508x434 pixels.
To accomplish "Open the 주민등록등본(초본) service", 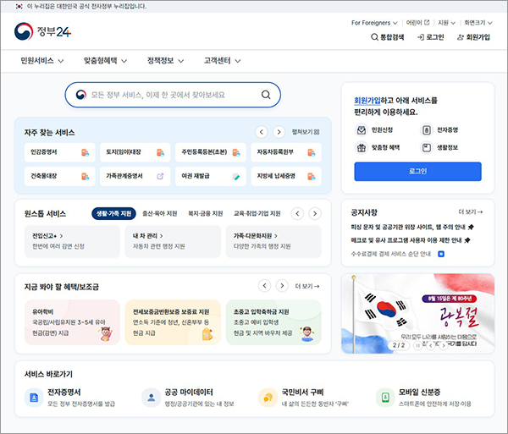I will (x=211, y=152).
